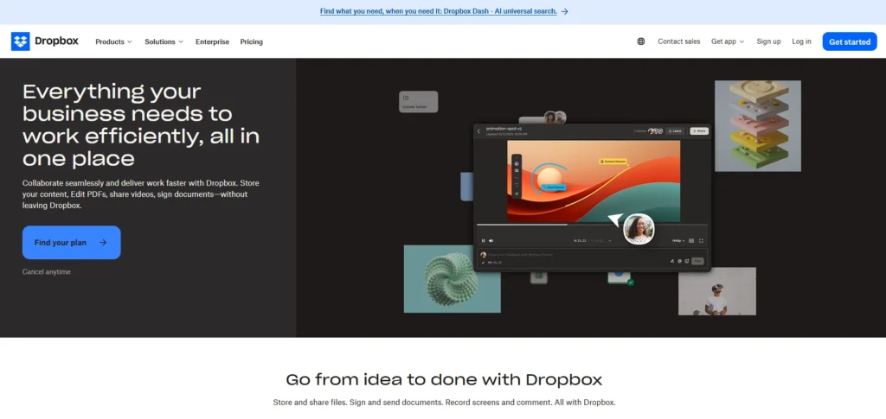Close the annotation toolbar with X
The height and width of the screenshot is (419, 886).
[517, 194]
